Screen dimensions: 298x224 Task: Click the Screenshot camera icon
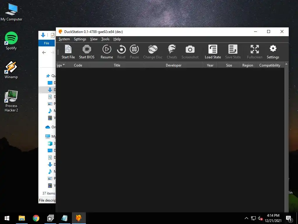pos(190,52)
